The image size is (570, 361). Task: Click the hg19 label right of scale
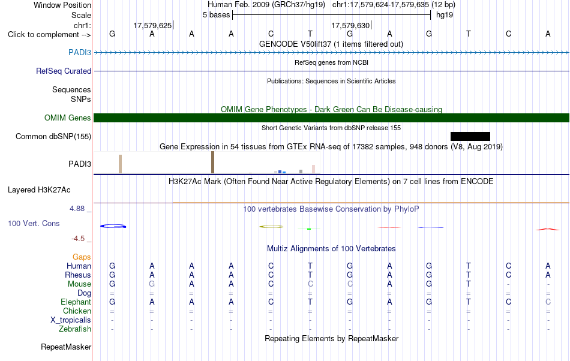[445, 15]
